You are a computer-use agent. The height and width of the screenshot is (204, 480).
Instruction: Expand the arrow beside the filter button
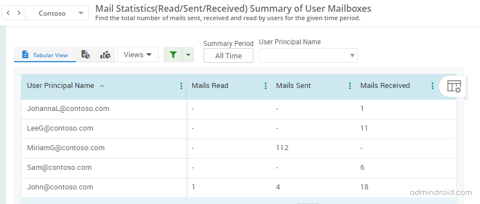coord(188,55)
